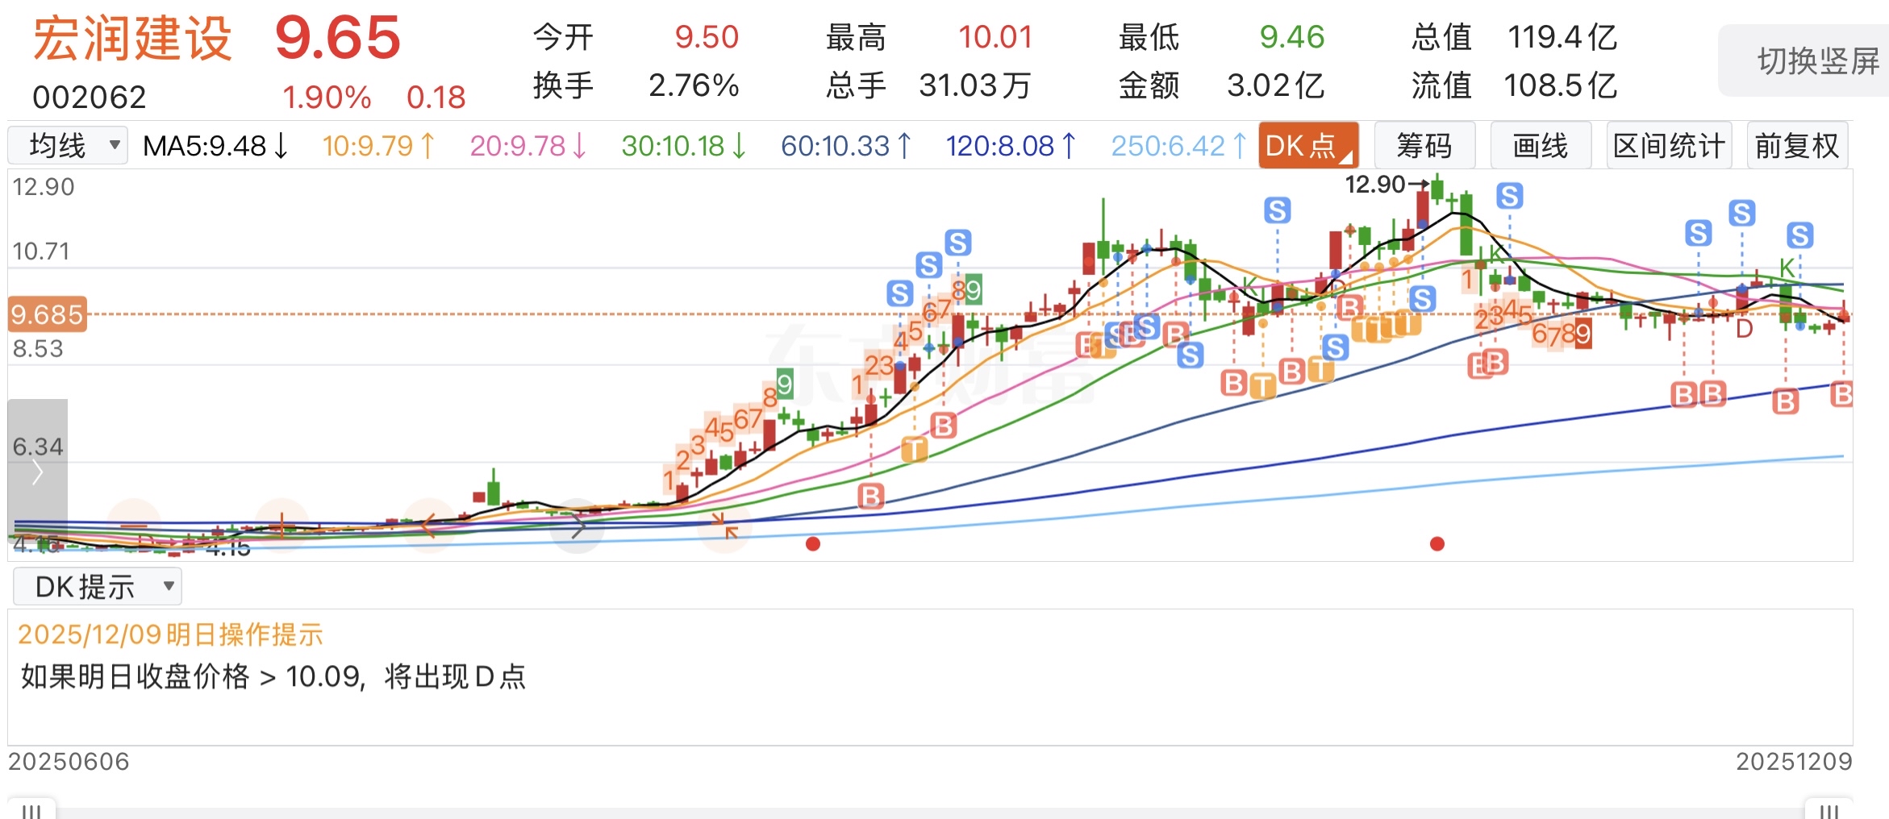Open the 均线 indicator dropdown
This screenshot has height=819, width=1889.
tap(68, 146)
